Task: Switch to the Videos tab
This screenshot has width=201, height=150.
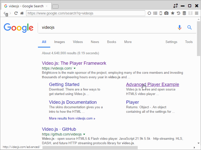Action: click(78, 42)
